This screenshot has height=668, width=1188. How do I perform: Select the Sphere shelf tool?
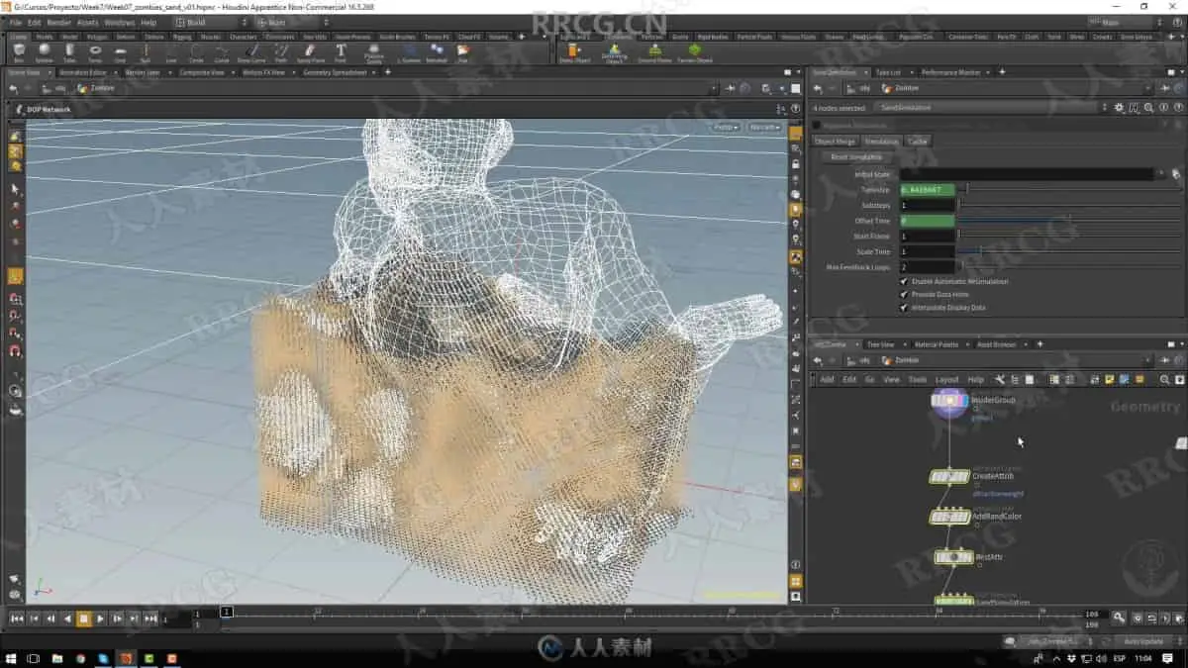[x=45, y=50]
